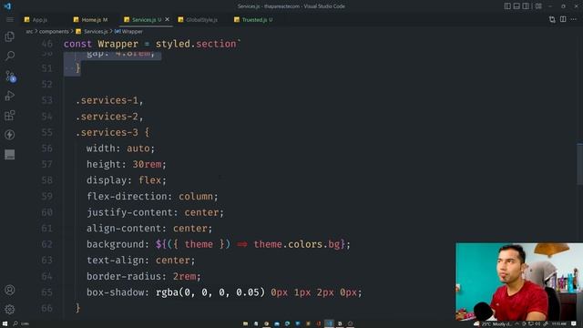Open the editor More Actions ellipsis menu
The height and width of the screenshot is (328, 583).
tap(574, 19)
